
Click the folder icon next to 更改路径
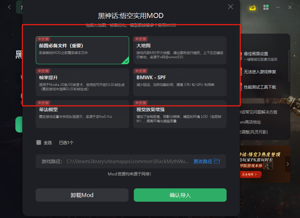(x=217, y=161)
